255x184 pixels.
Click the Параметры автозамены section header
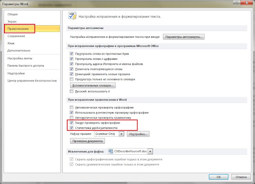86,28
